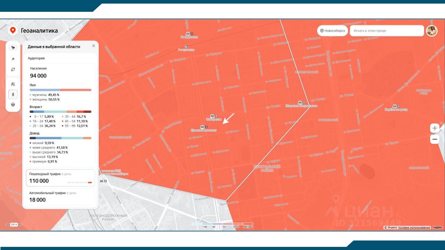The height and width of the screenshot is (250, 445).
Task: Click the Сибирская metro station icon
Action: 213,116
